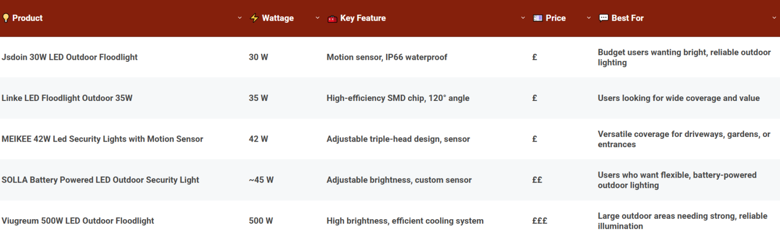Open the Best For column dropdown chevron
Viewport: 780px width, 241px height.
[774, 18]
